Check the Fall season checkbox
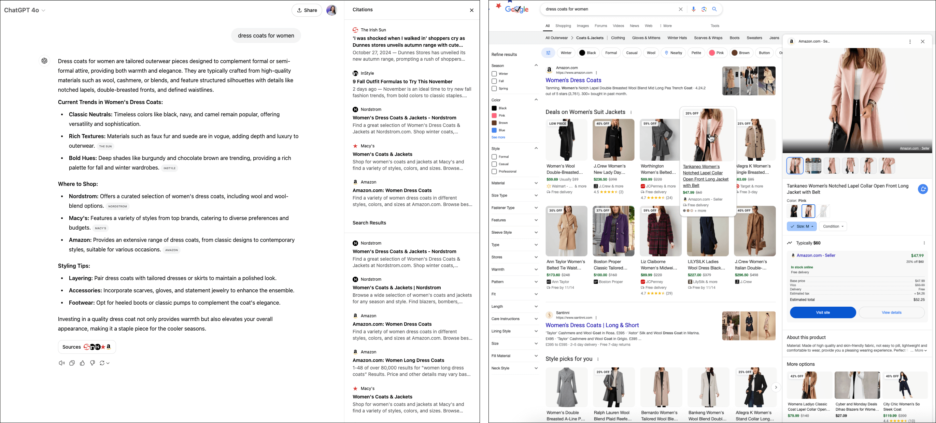Image resolution: width=936 pixels, height=423 pixels. 494,81
